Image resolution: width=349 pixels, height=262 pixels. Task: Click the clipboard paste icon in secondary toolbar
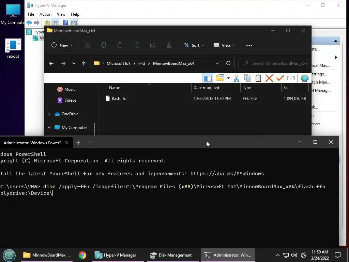pos(258,78)
